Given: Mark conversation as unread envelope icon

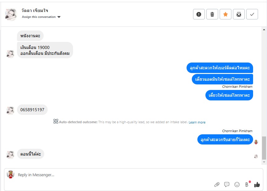Looking at the screenshot, I should [x=239, y=14].
